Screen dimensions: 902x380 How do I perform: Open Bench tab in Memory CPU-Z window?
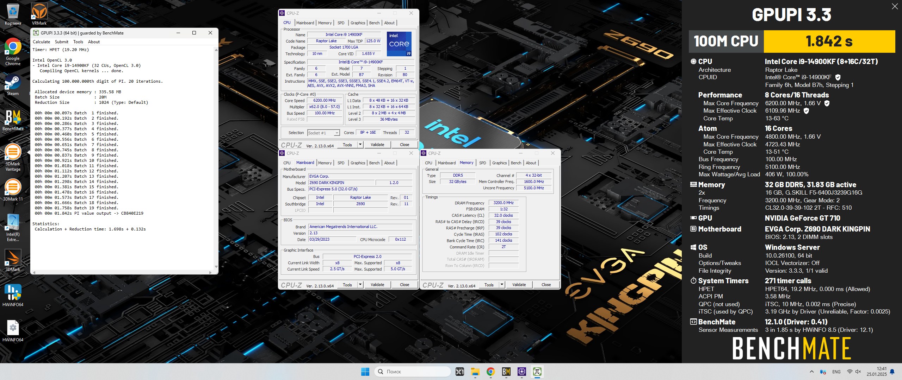tap(516, 163)
